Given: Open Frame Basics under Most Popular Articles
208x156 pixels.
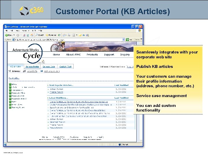Looking at the screenshot, I should pos(56,92).
